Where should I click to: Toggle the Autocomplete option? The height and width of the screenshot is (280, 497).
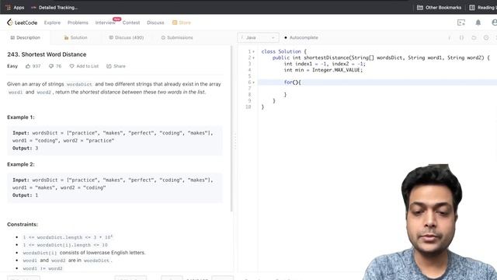pyautogui.click(x=301, y=37)
